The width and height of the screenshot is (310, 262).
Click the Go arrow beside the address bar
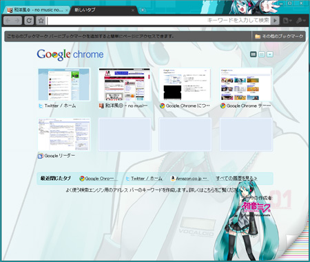pyautogui.click(x=275, y=21)
